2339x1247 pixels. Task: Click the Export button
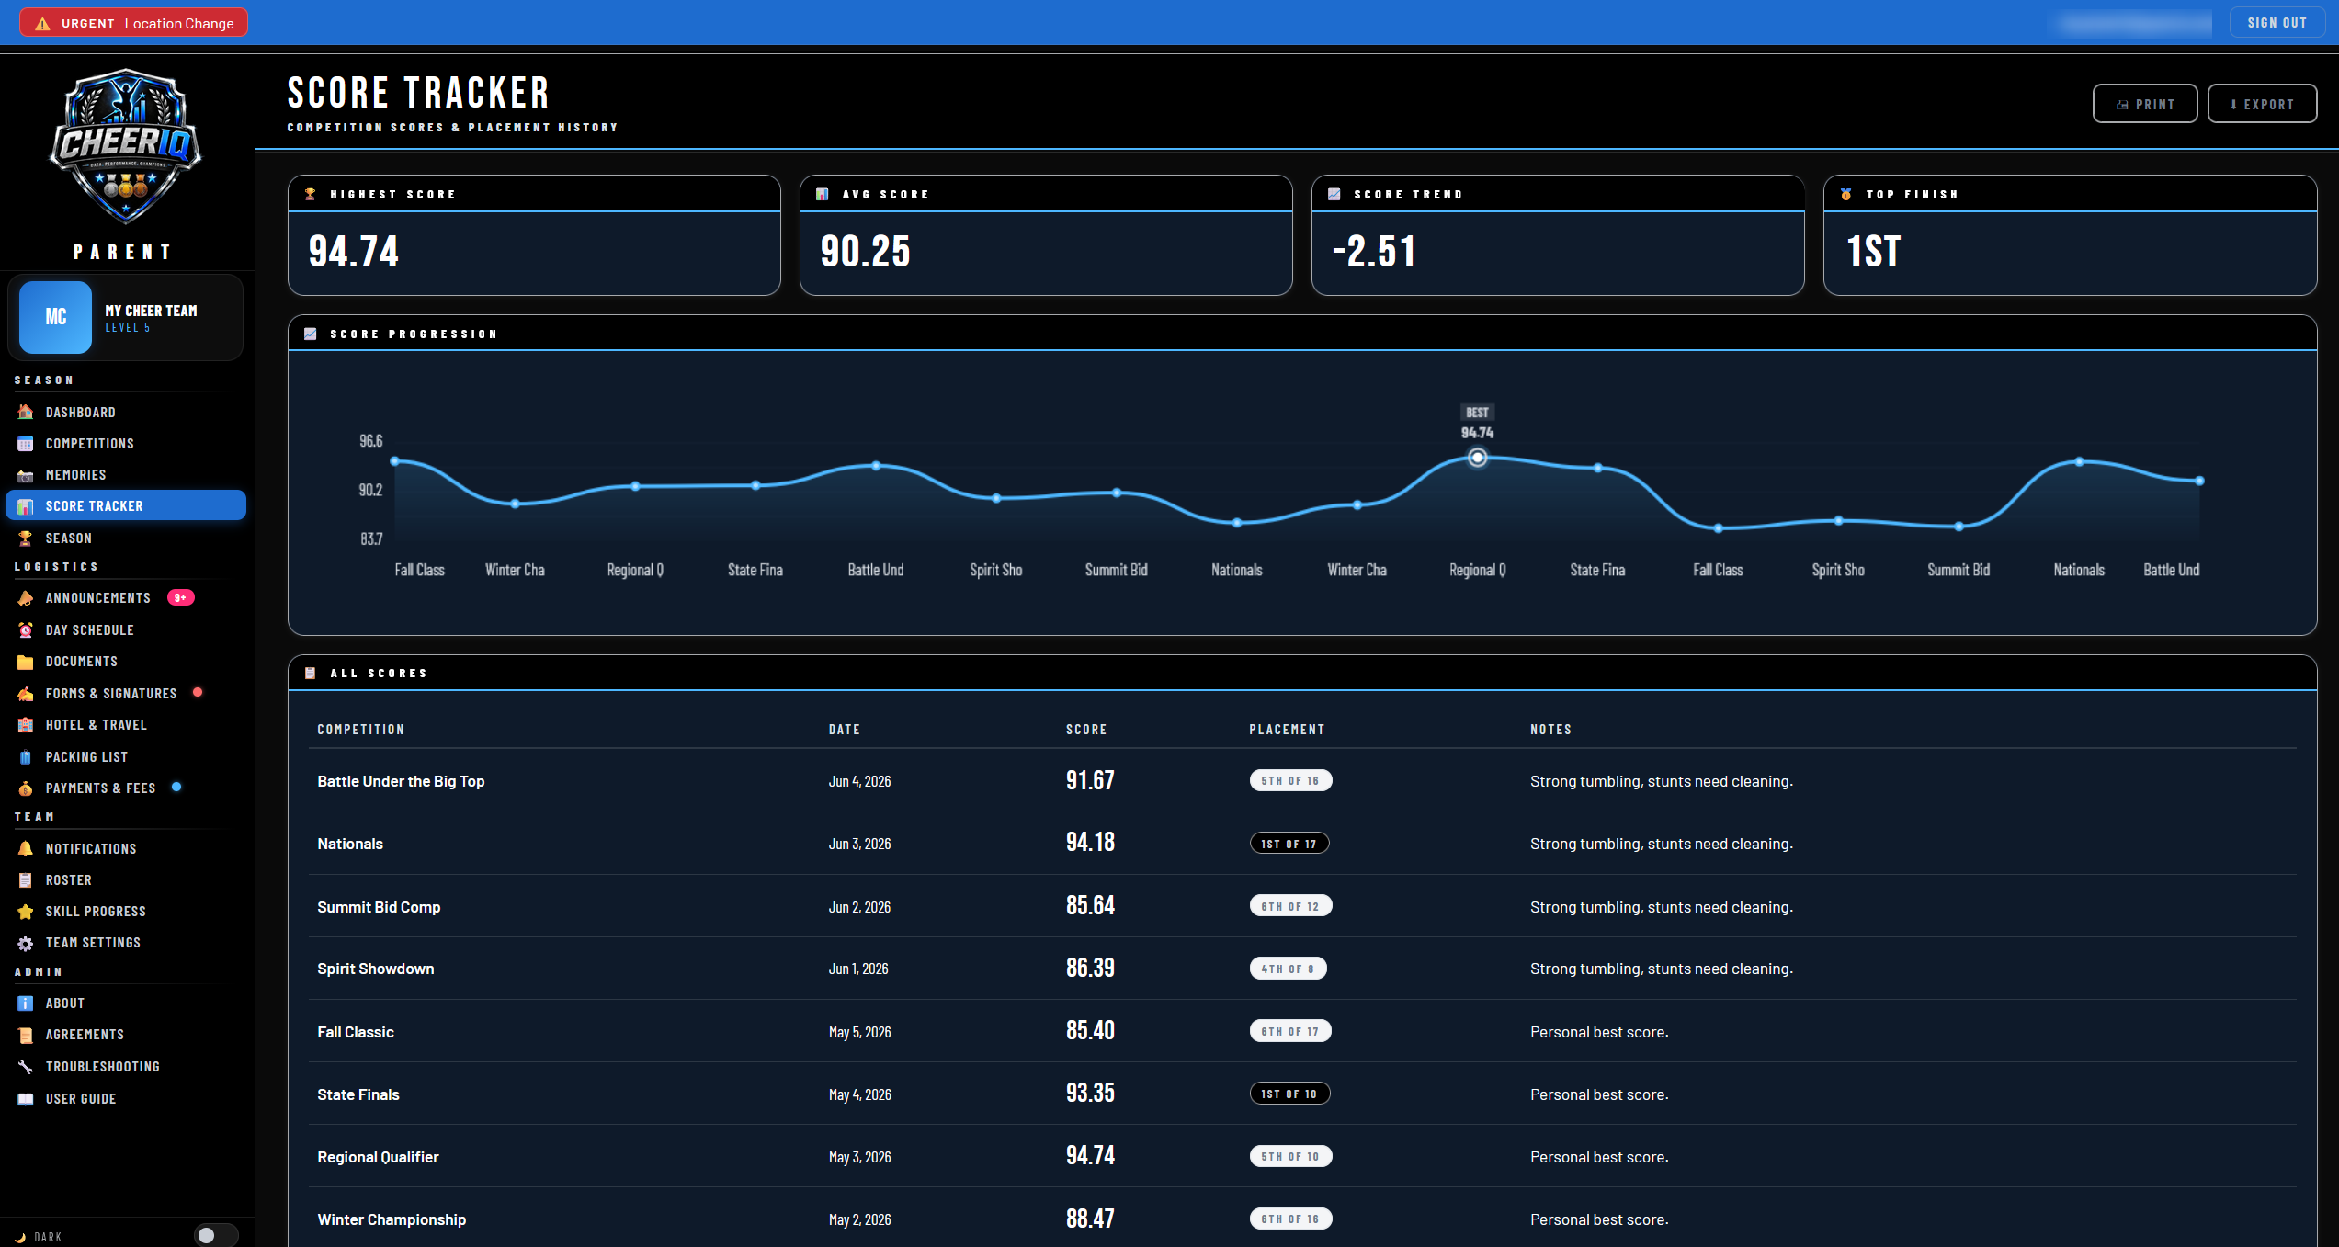(2262, 104)
